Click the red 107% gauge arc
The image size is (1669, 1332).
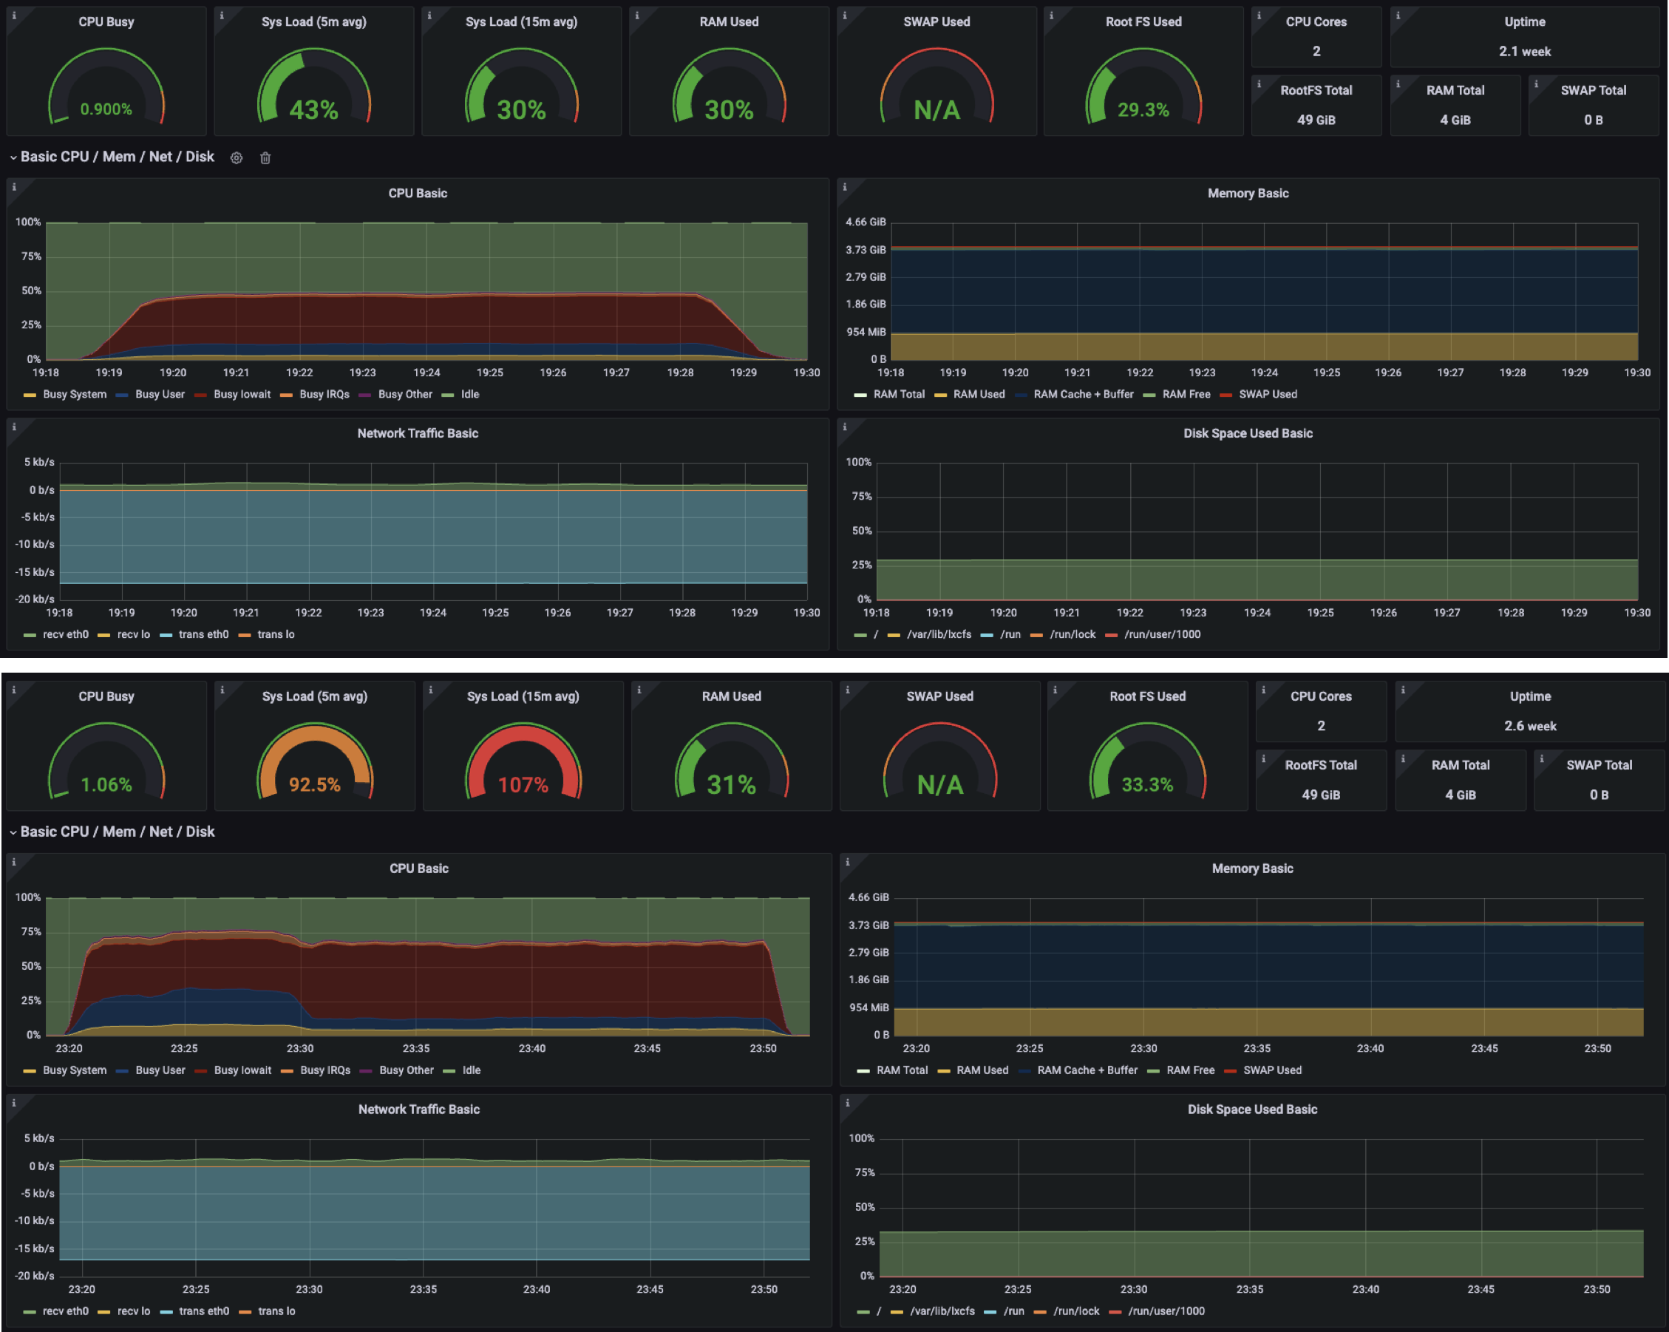[523, 734]
